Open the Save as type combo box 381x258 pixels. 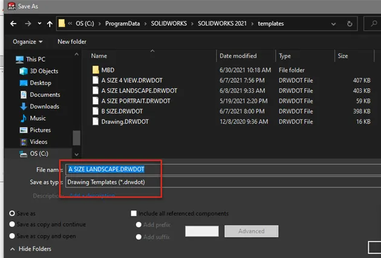click(x=223, y=182)
